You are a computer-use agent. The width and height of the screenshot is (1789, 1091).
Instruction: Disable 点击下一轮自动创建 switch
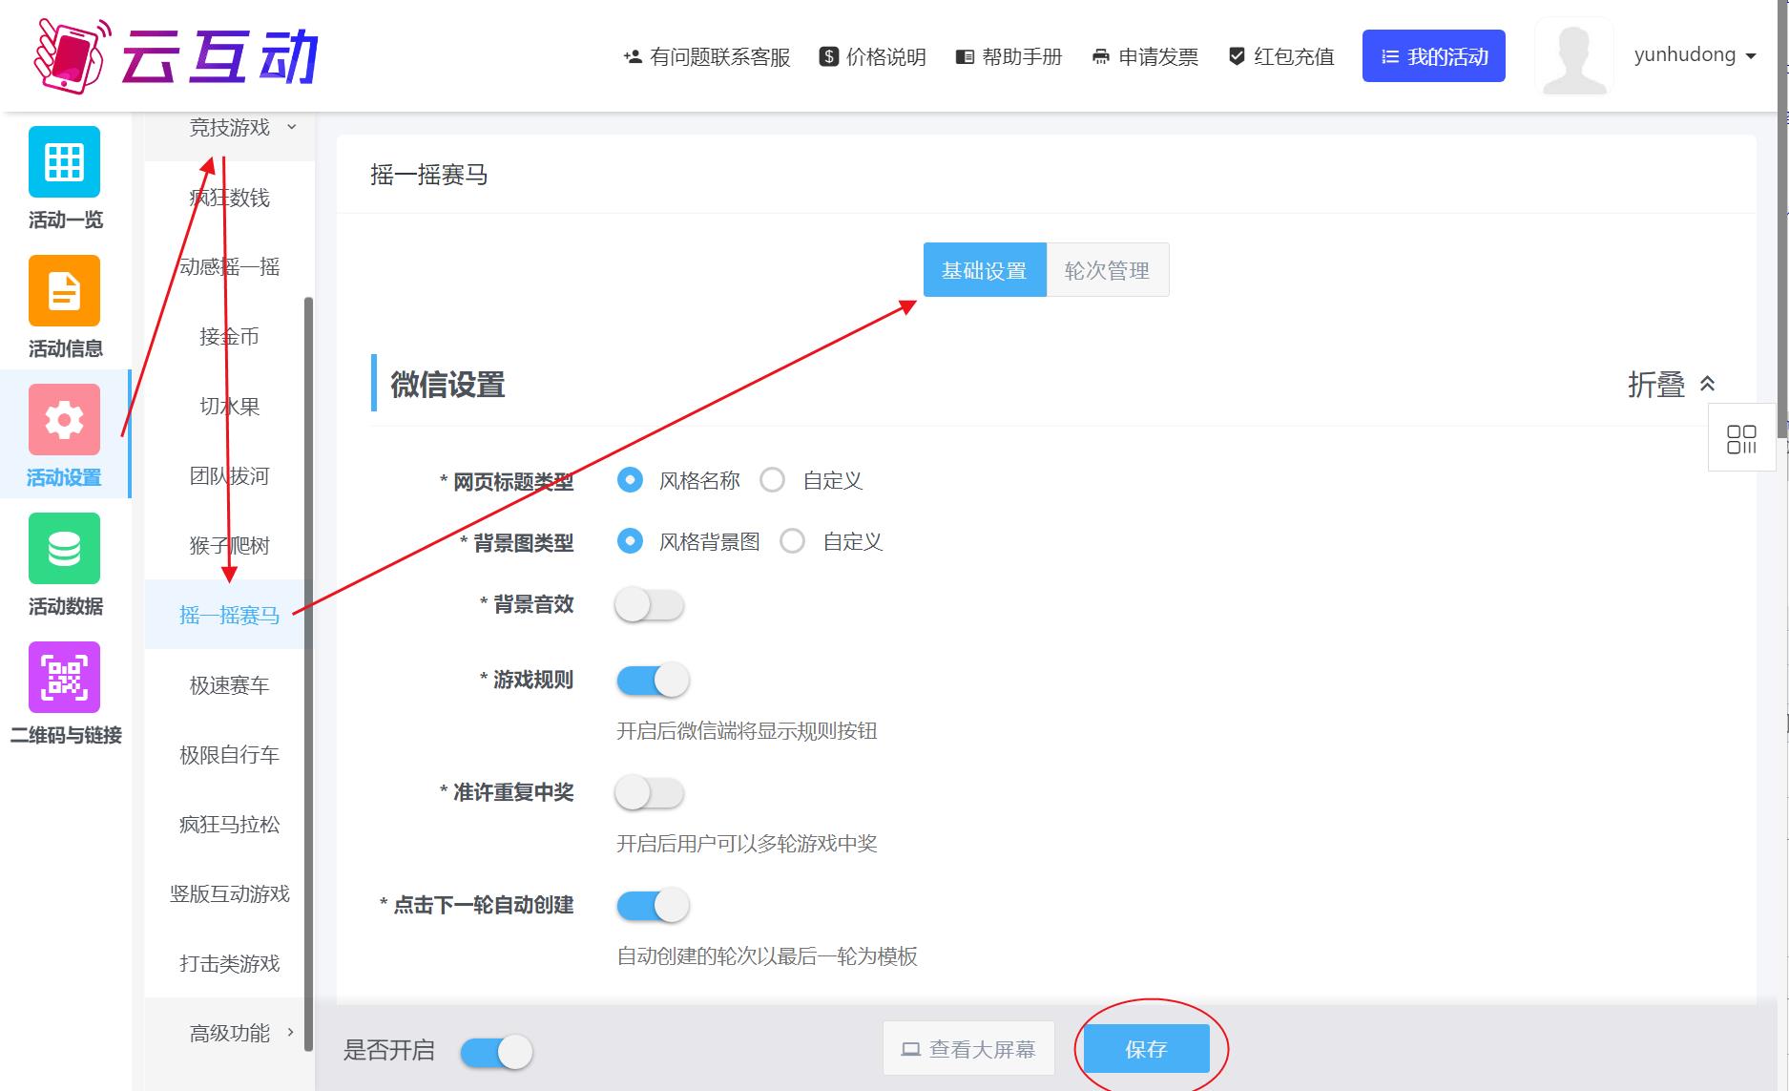[x=653, y=905]
